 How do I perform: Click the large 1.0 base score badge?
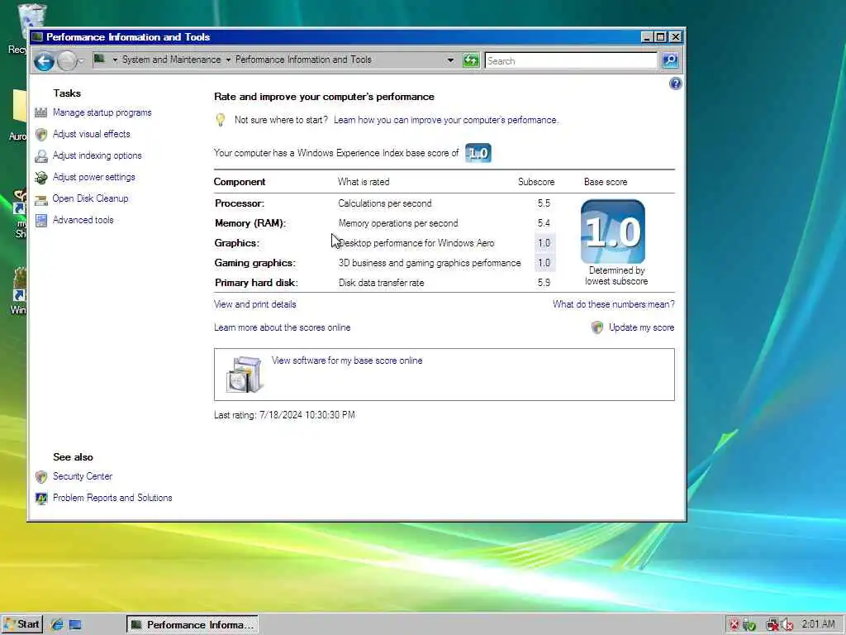(613, 232)
